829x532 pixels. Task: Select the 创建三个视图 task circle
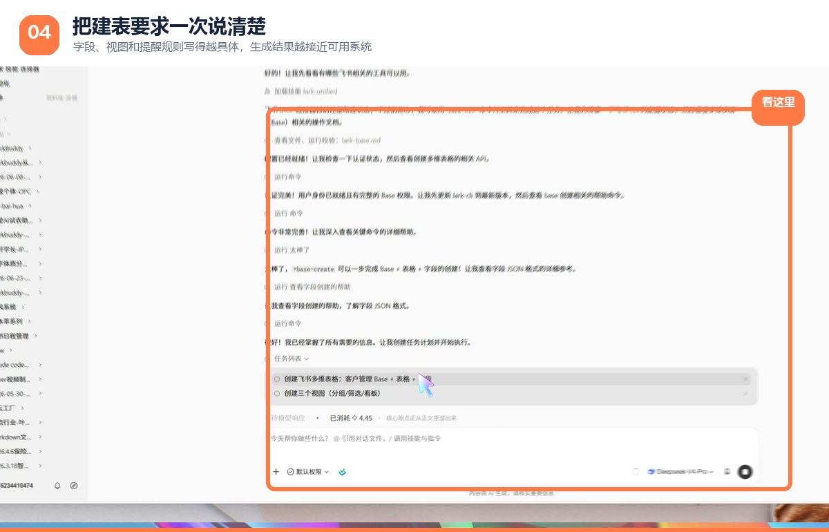click(x=277, y=393)
